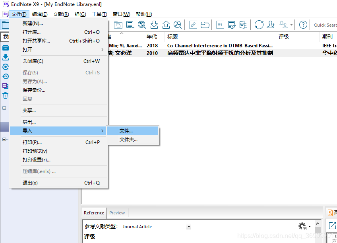
Task: Select the 高频雷达中非平稳射频干扰 2010 reference row
Action: click(x=223, y=53)
